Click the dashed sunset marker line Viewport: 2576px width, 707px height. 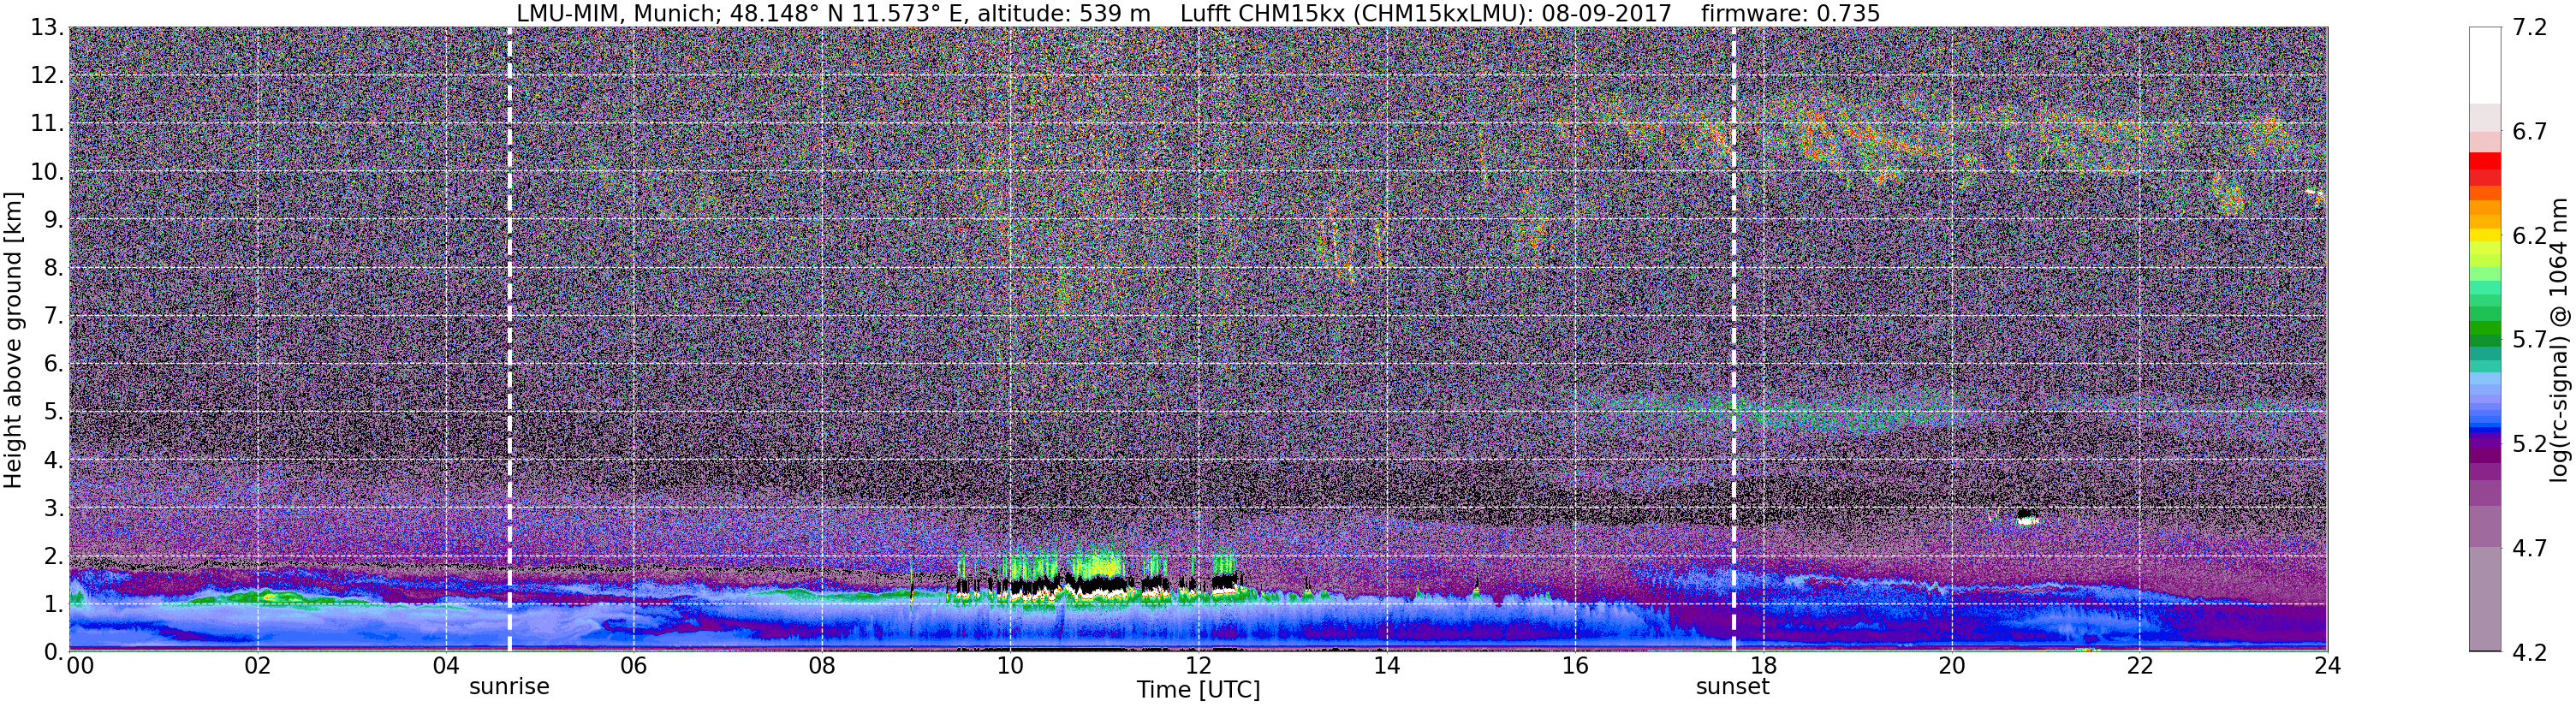click(x=1733, y=340)
